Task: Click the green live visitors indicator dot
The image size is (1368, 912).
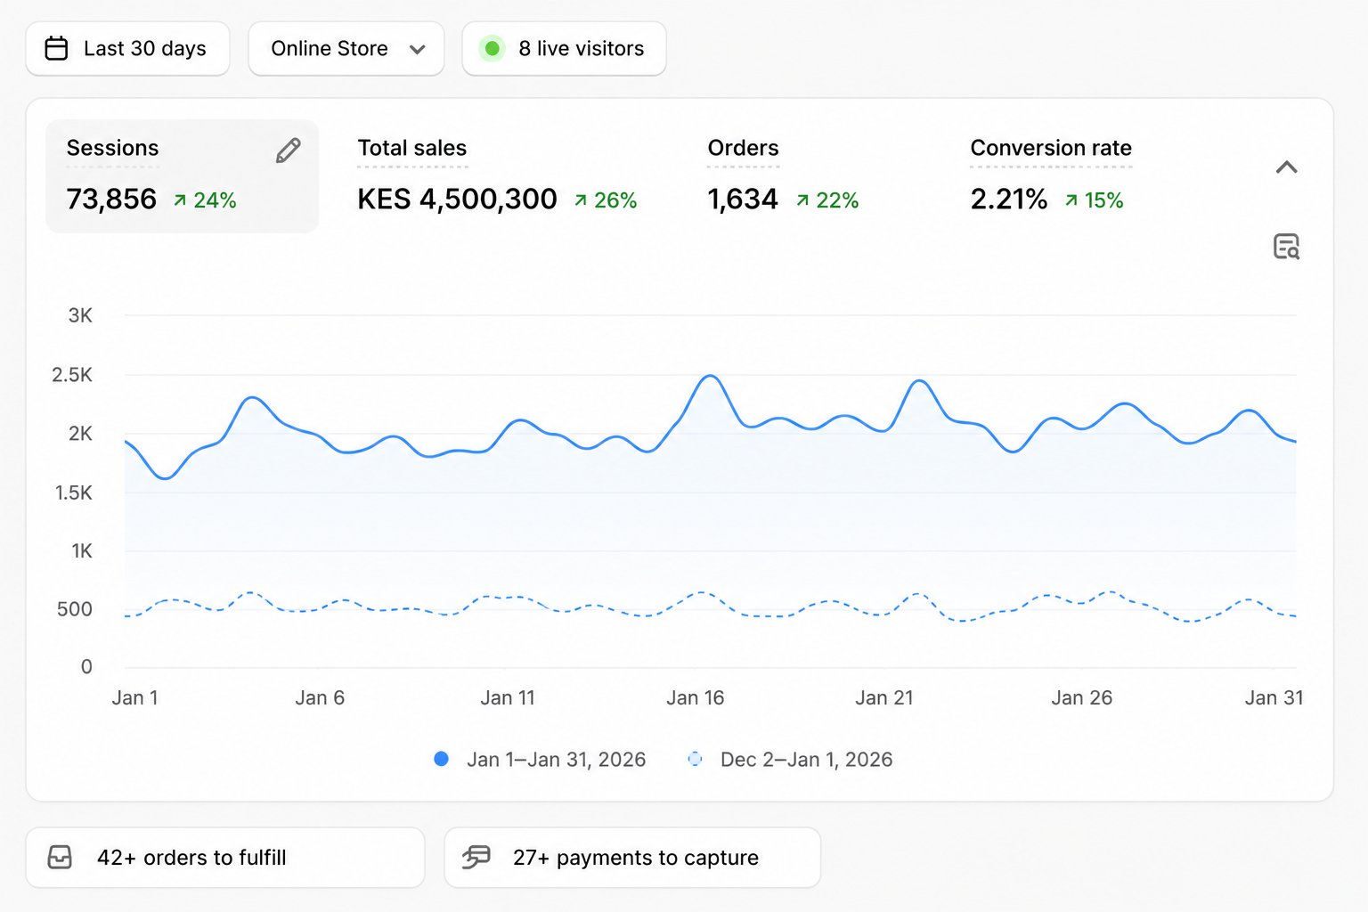Action: [x=492, y=48]
